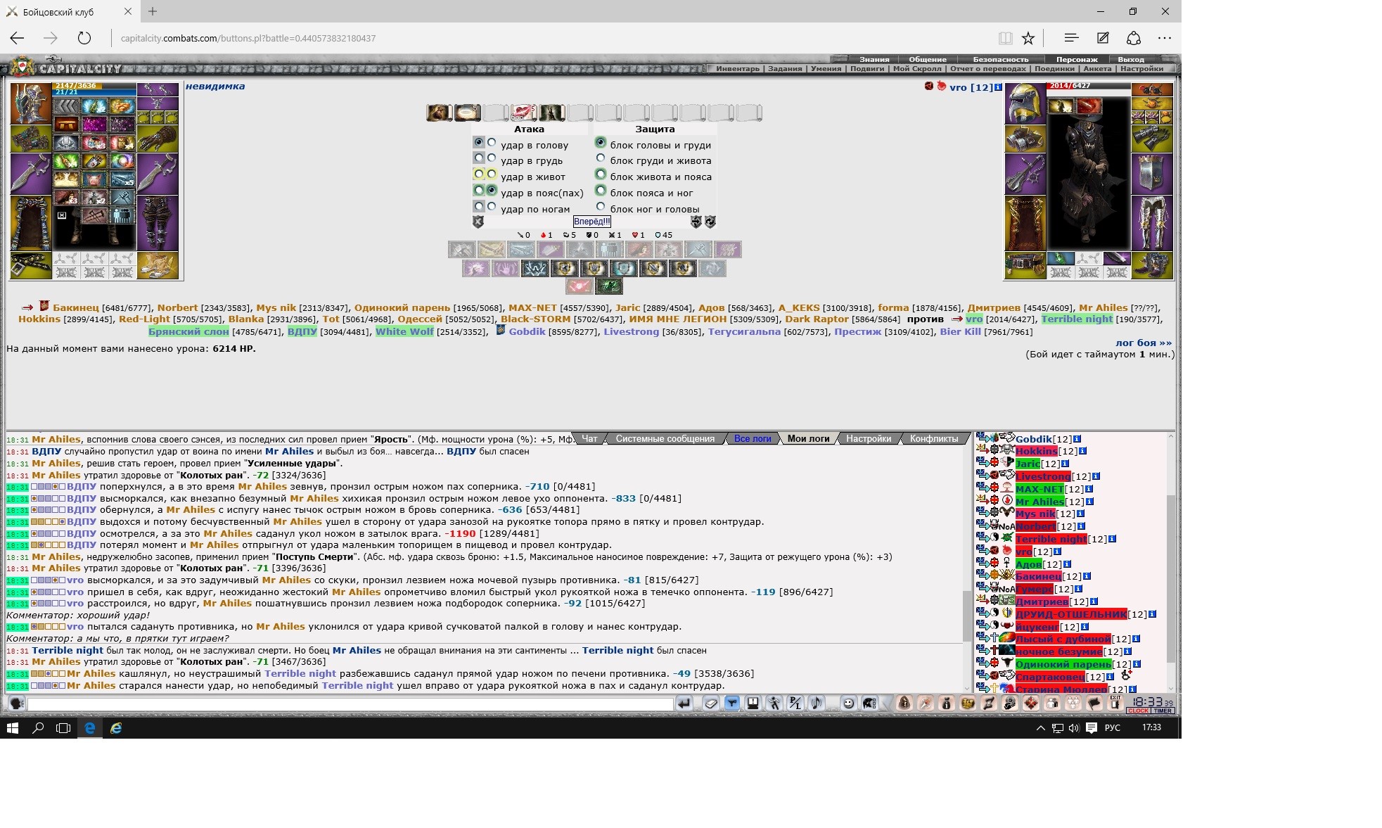Click the red cross icon in bottom bar
This screenshot has height=828, width=1382.
[1031, 703]
